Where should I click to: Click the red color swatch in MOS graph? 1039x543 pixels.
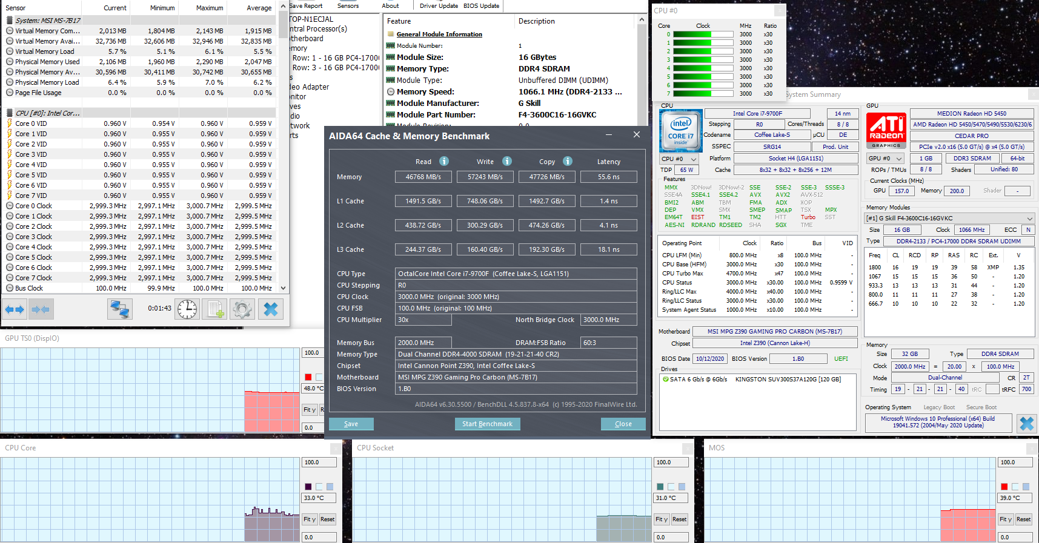coord(1004,487)
